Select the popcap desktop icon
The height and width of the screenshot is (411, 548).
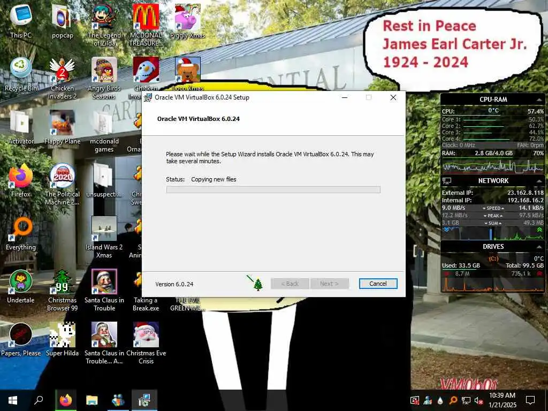[x=62, y=21]
